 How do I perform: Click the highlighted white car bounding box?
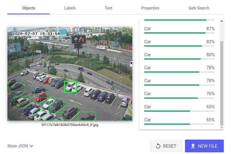pyautogui.click(x=70, y=87)
